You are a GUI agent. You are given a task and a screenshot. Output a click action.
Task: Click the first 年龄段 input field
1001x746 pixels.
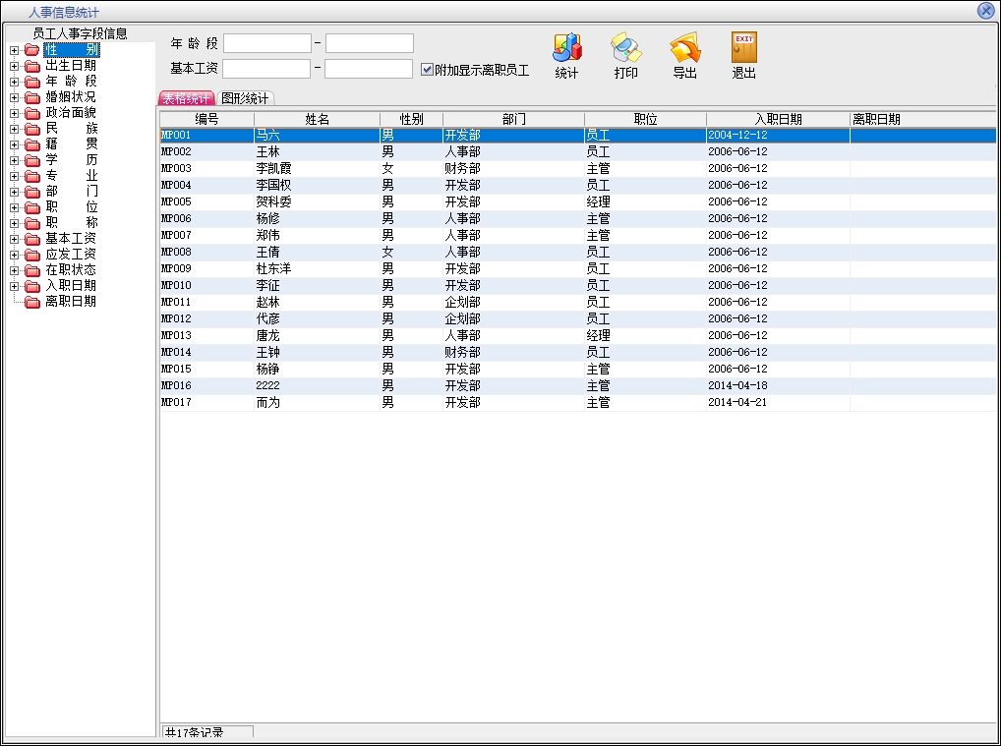[x=266, y=43]
